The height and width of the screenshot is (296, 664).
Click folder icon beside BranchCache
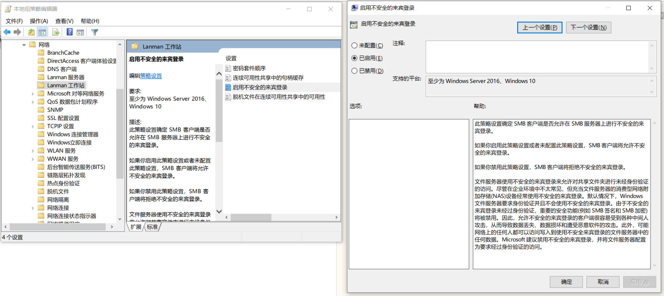[x=41, y=53]
